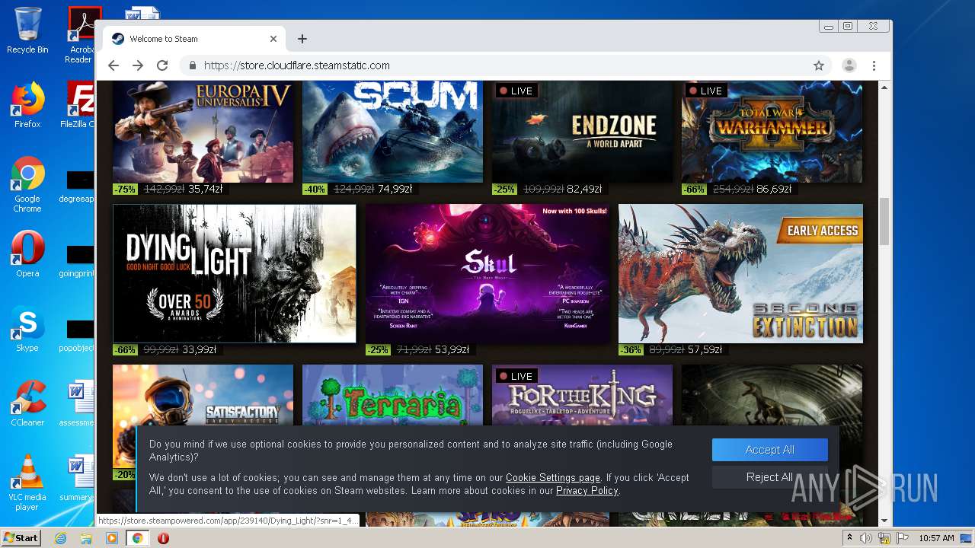975x548 pixels.
Task: Show hidden system tray icons
Action: pos(849,538)
